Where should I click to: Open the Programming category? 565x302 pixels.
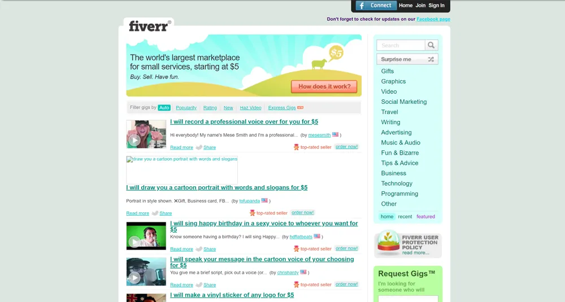tap(399, 194)
